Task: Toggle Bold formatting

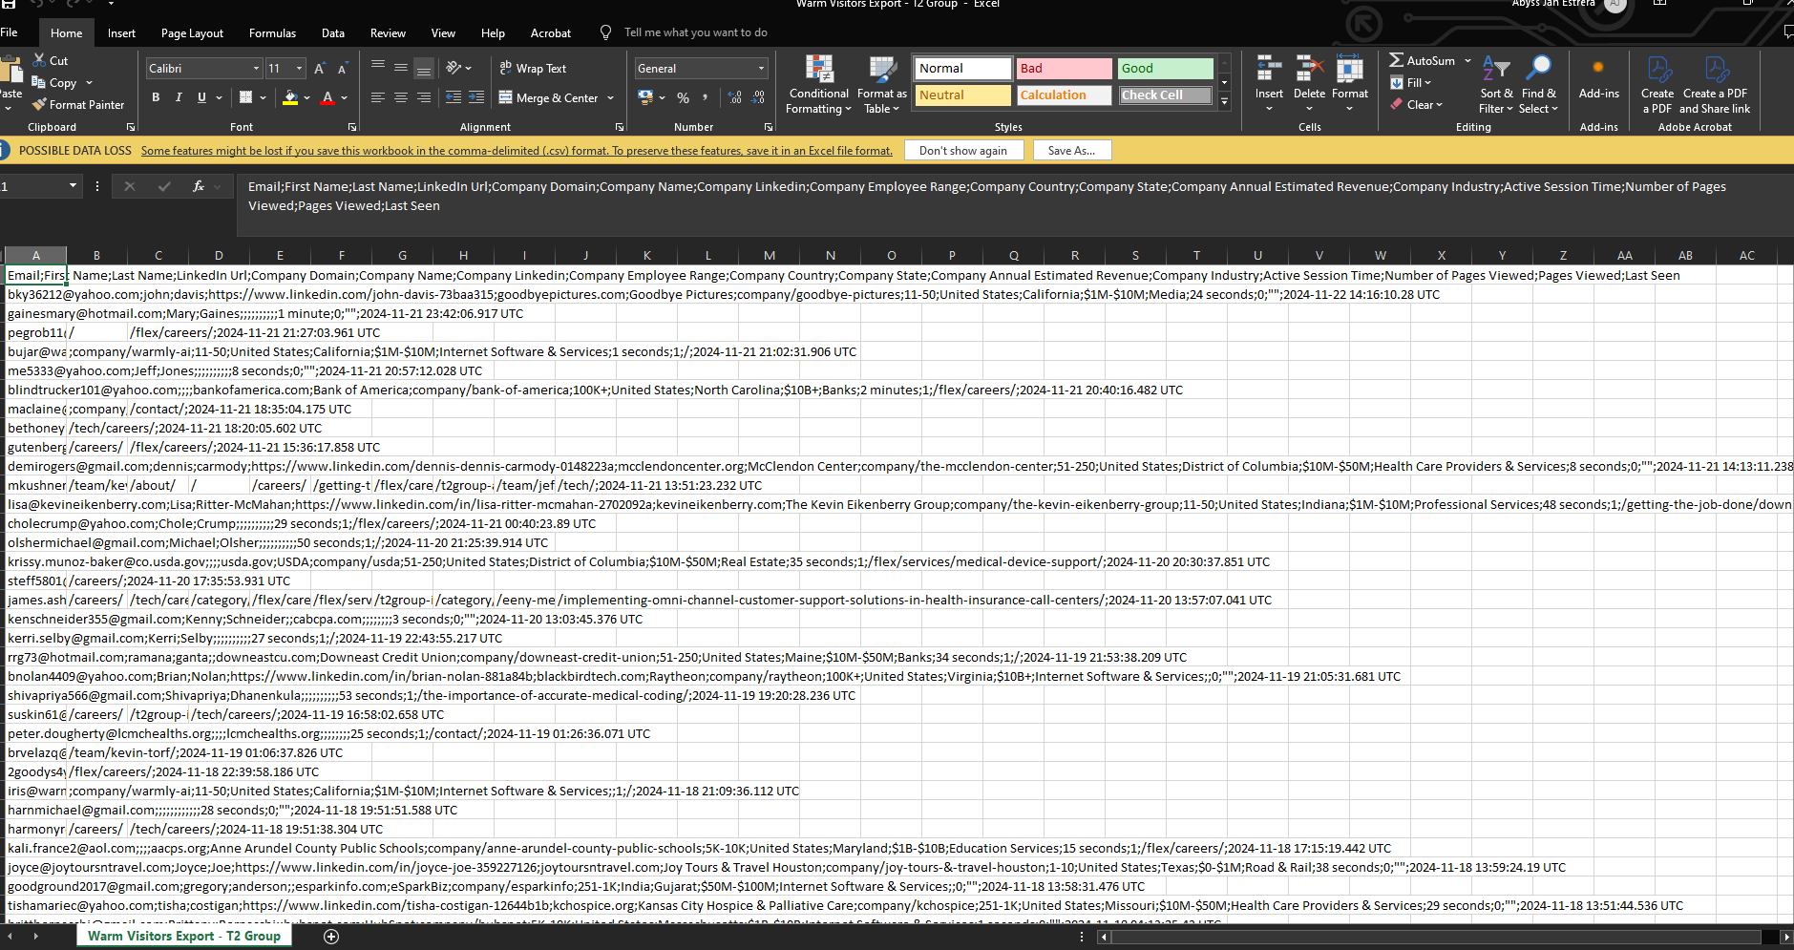Action: (x=156, y=97)
